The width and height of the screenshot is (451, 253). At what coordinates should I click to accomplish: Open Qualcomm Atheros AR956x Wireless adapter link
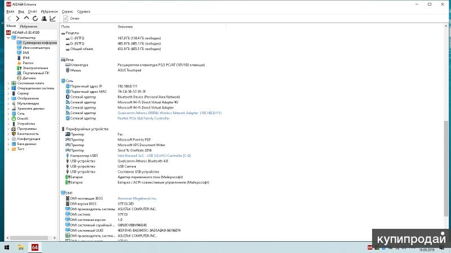[x=170, y=113]
